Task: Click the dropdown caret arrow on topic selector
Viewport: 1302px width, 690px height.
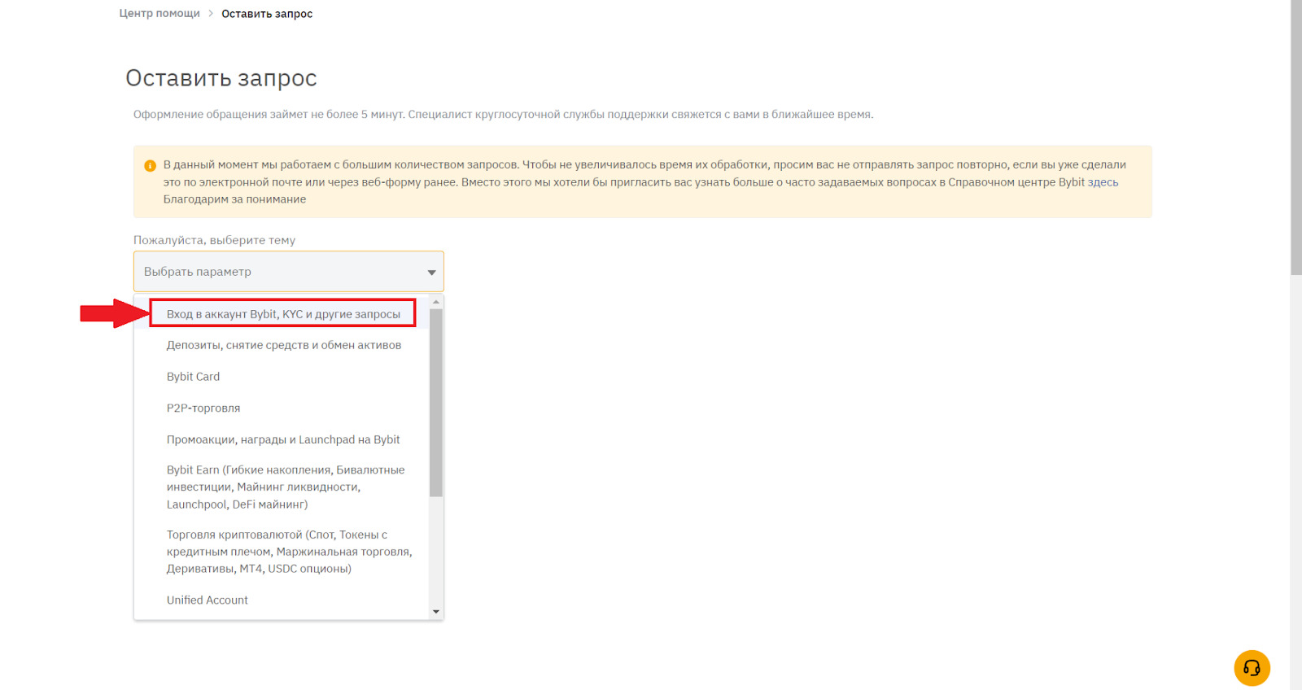Action: [432, 273]
